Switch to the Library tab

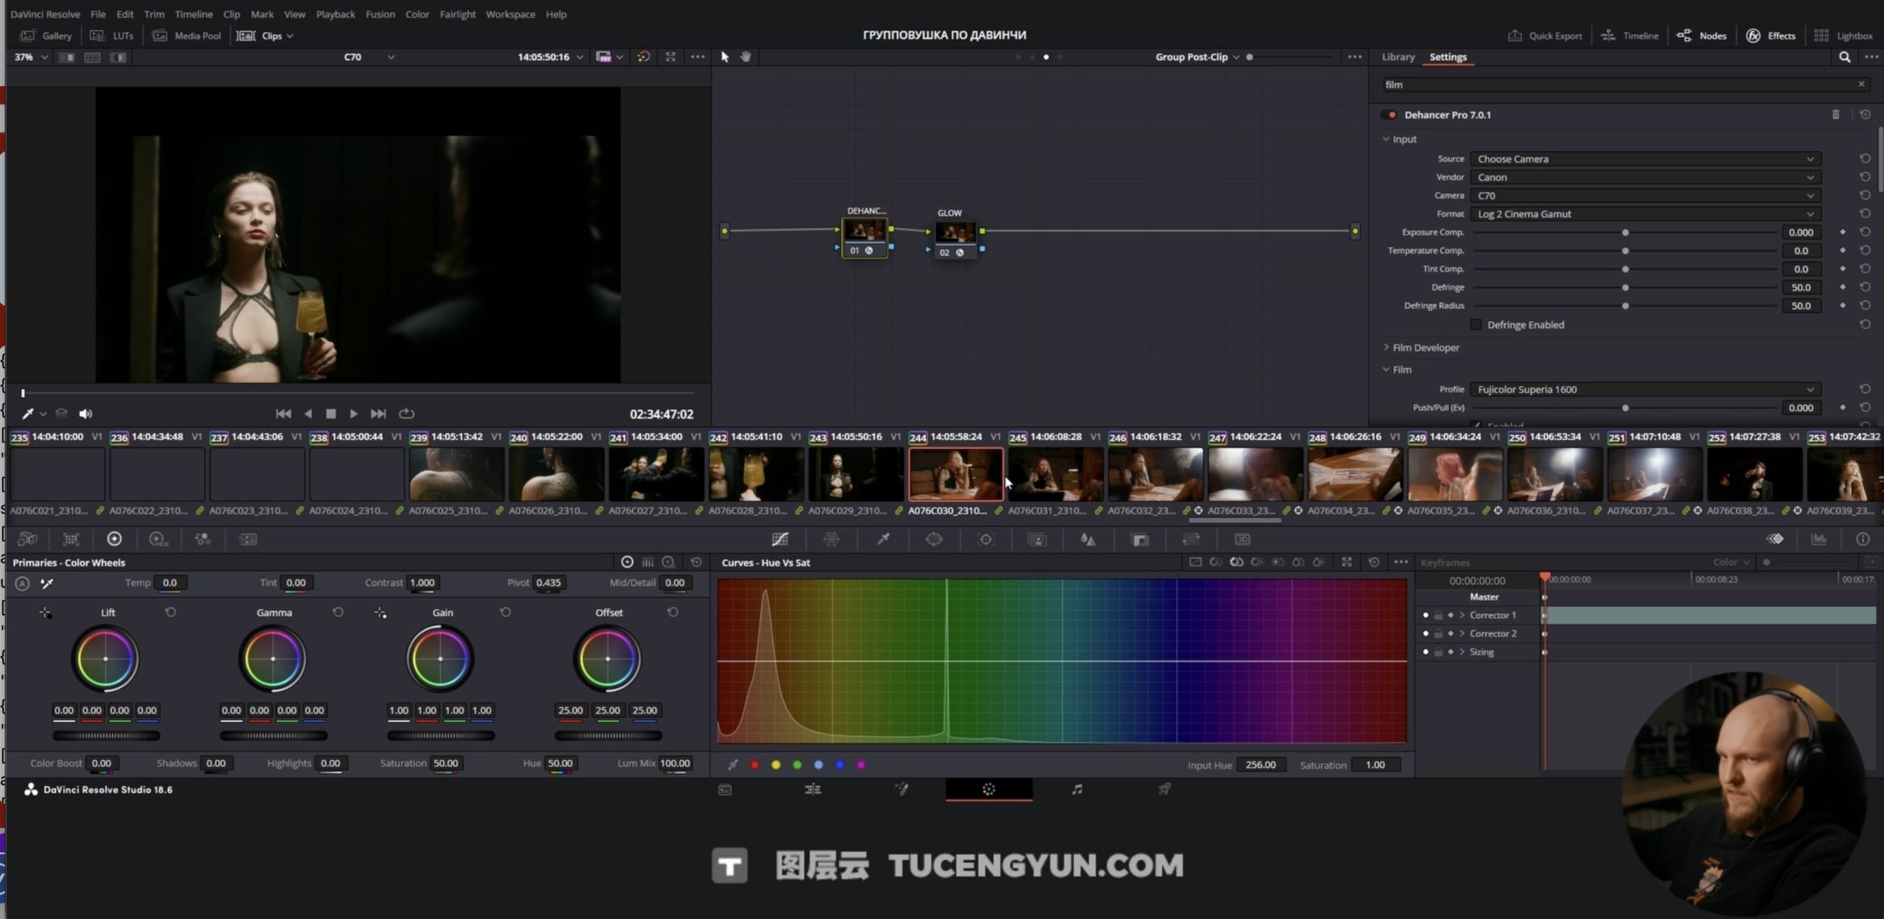click(1398, 57)
